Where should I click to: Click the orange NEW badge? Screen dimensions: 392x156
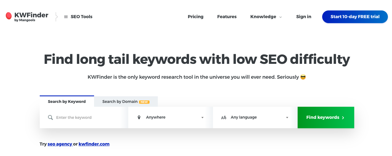(144, 102)
